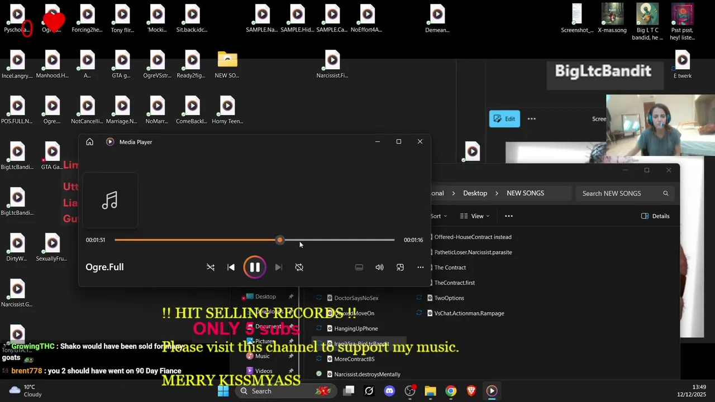The image size is (715, 402).
Task: Open the weather widget showing 10°C Cloudy
Action: pyautogui.click(x=26, y=390)
